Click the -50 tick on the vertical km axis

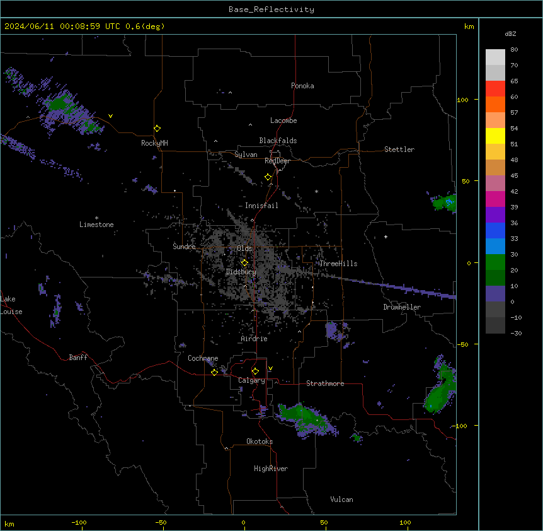pos(462,344)
